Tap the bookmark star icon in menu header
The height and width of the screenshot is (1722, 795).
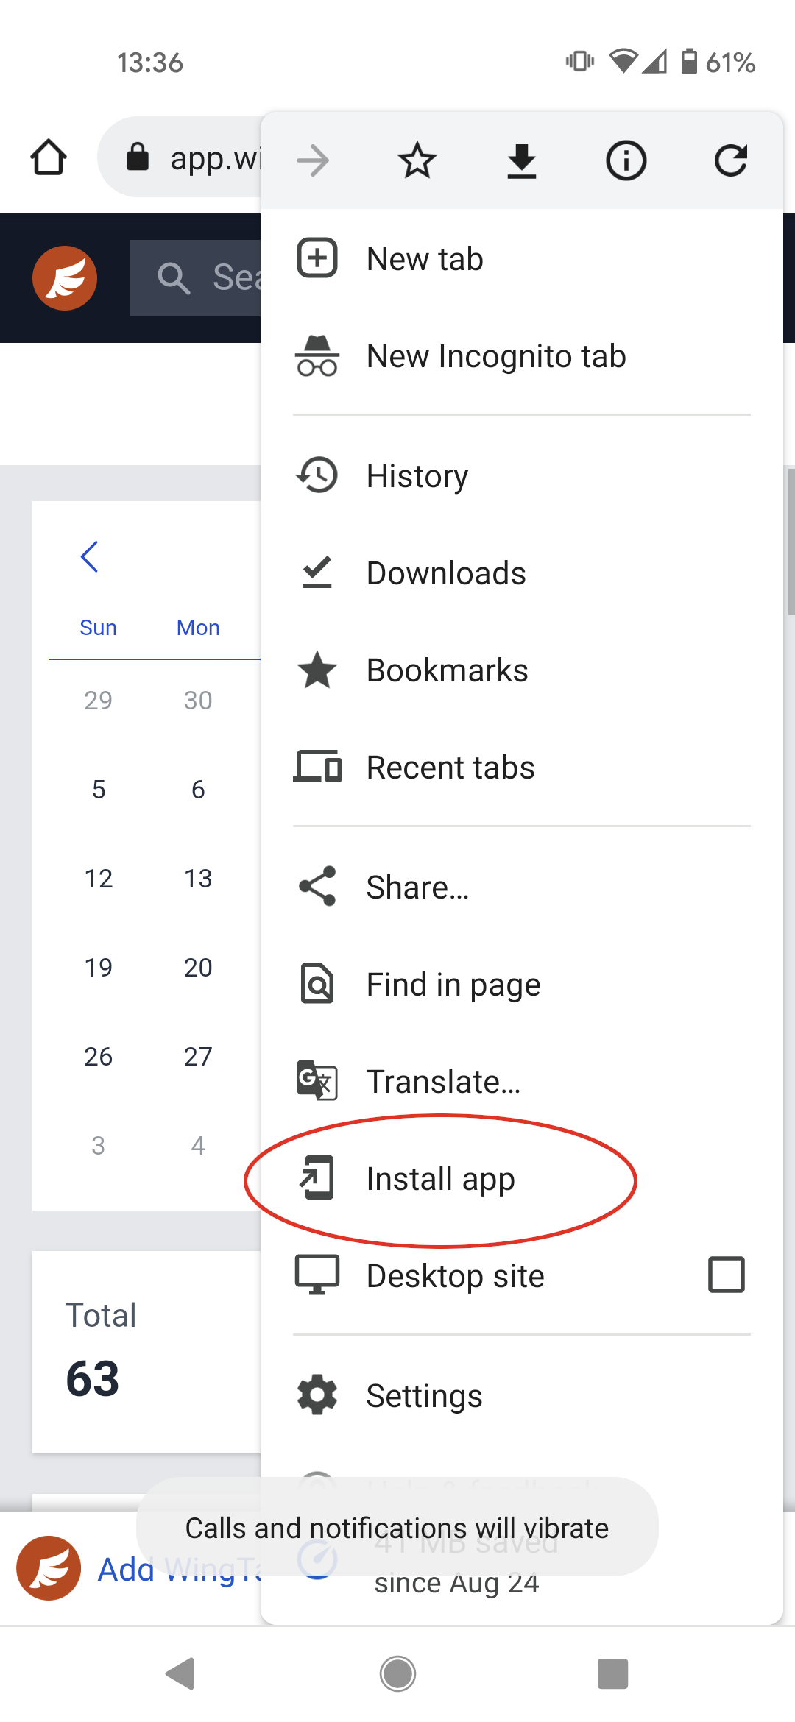[417, 160]
